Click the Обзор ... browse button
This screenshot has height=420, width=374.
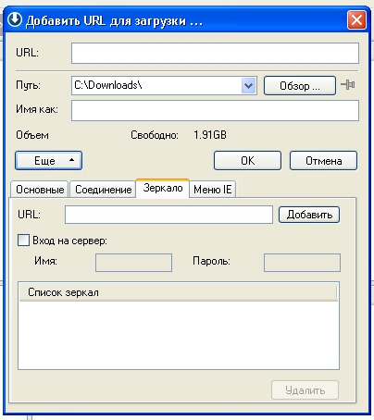(300, 86)
